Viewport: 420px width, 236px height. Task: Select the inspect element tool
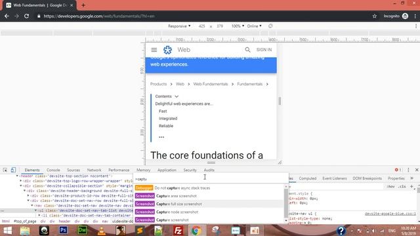[5, 170]
